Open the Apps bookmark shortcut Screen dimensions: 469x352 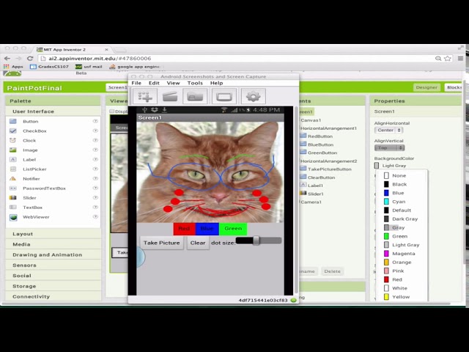pos(13,67)
